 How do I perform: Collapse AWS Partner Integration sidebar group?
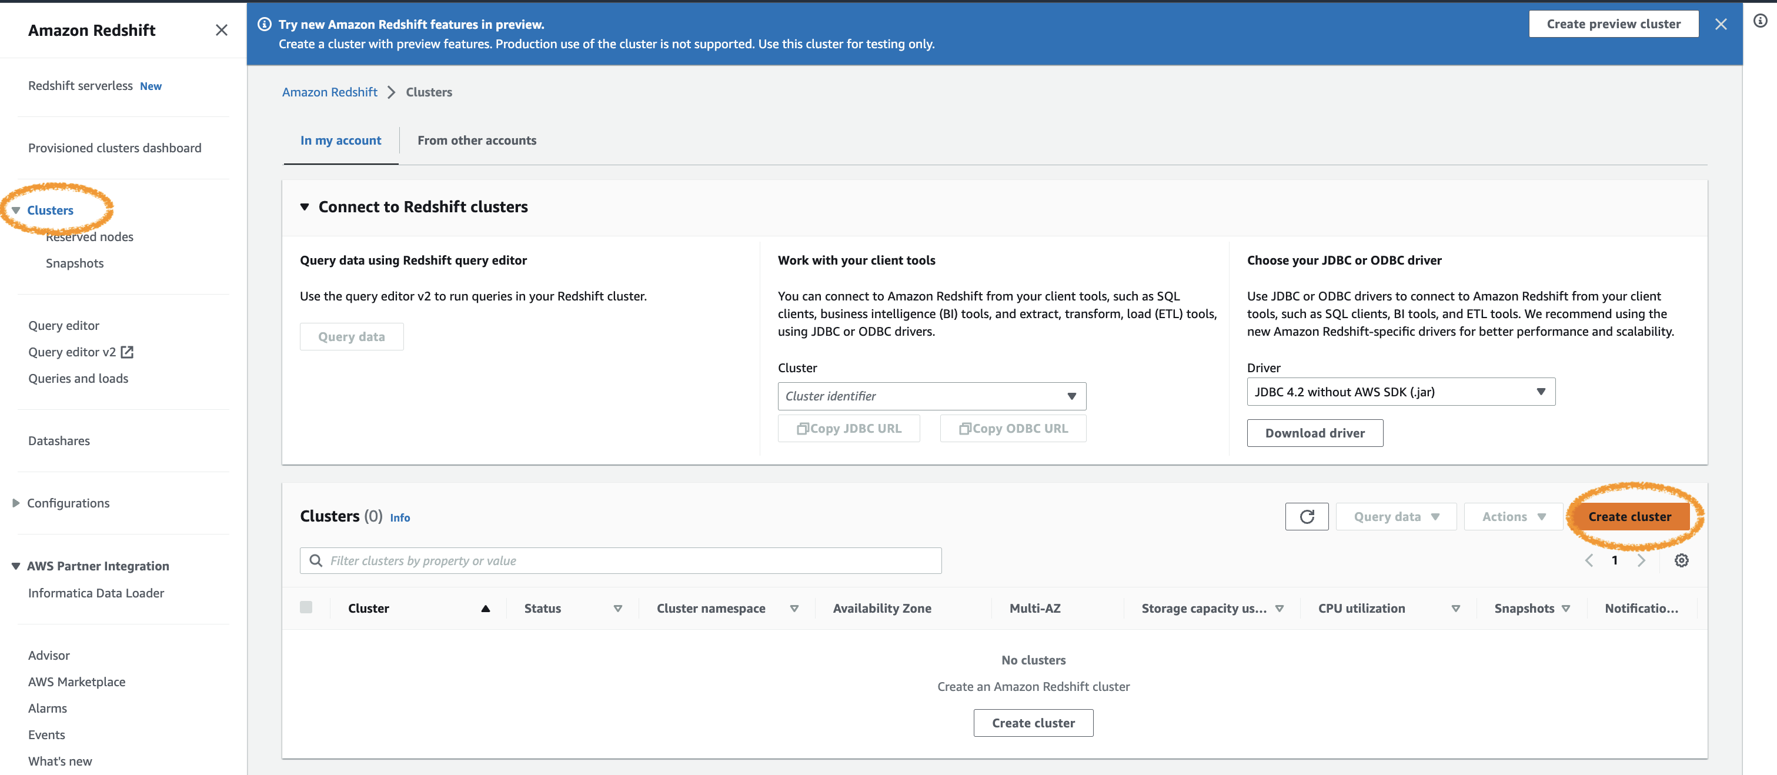coord(16,566)
